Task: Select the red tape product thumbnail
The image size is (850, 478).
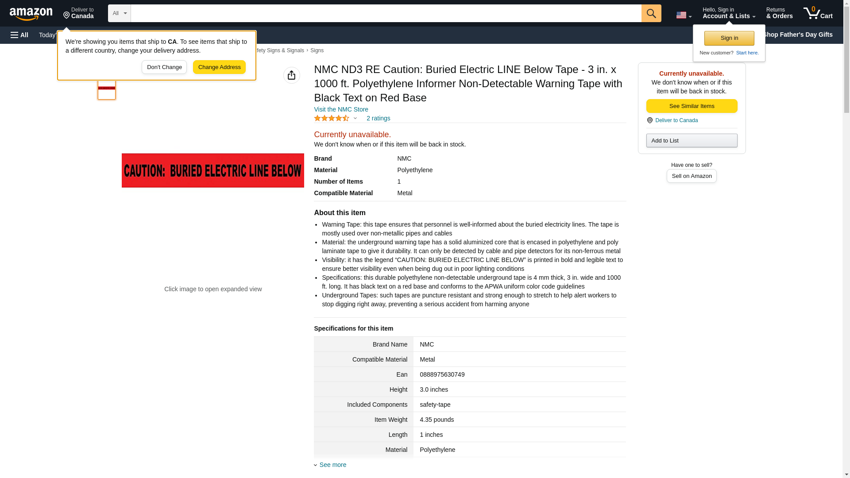Action: pos(107,89)
